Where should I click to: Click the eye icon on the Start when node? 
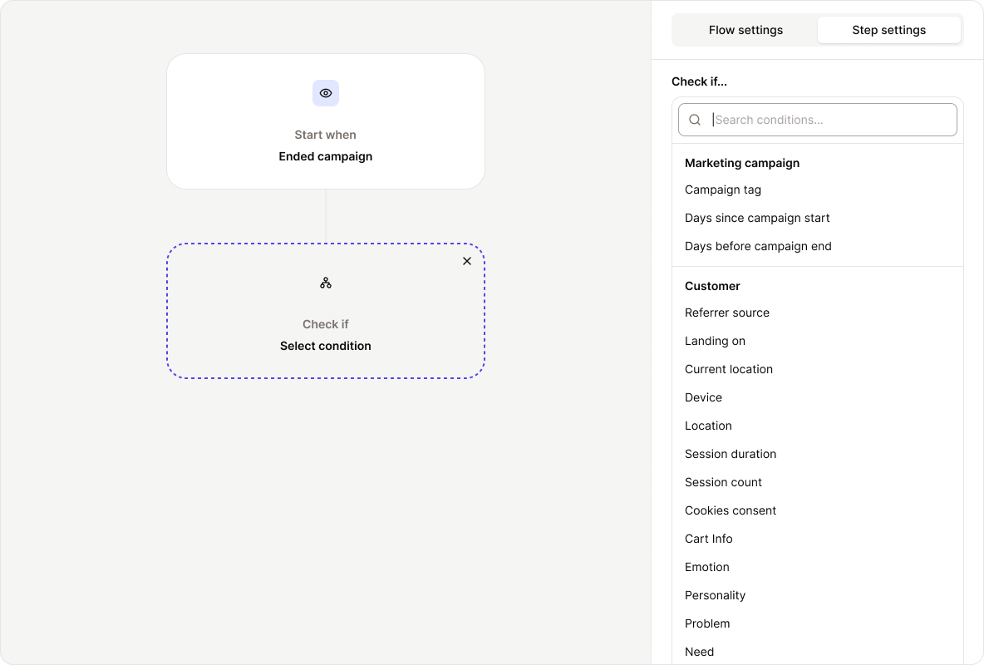(x=325, y=93)
